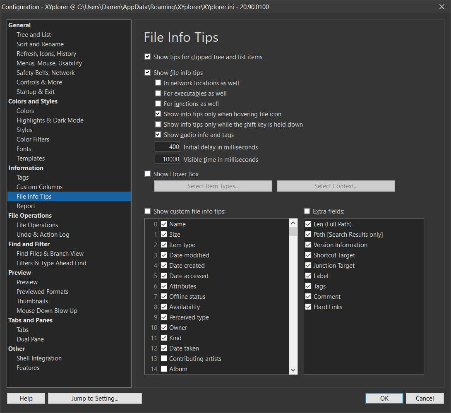Uncheck Shortcut Target extra field
This screenshot has width=451, height=413.
click(308, 255)
